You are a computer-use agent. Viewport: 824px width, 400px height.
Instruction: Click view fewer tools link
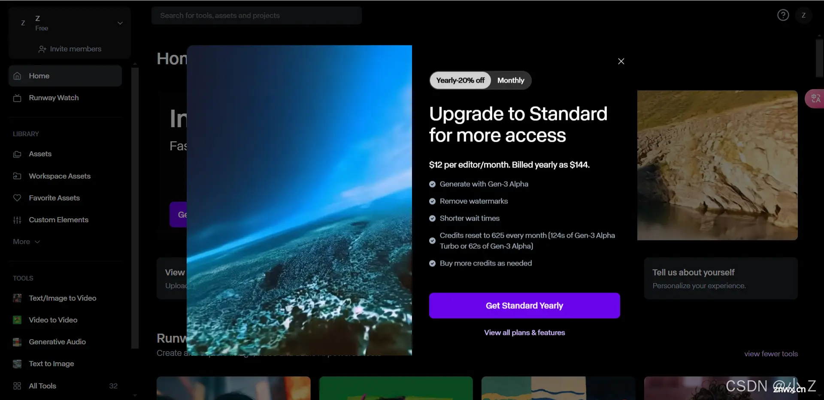tap(771, 354)
